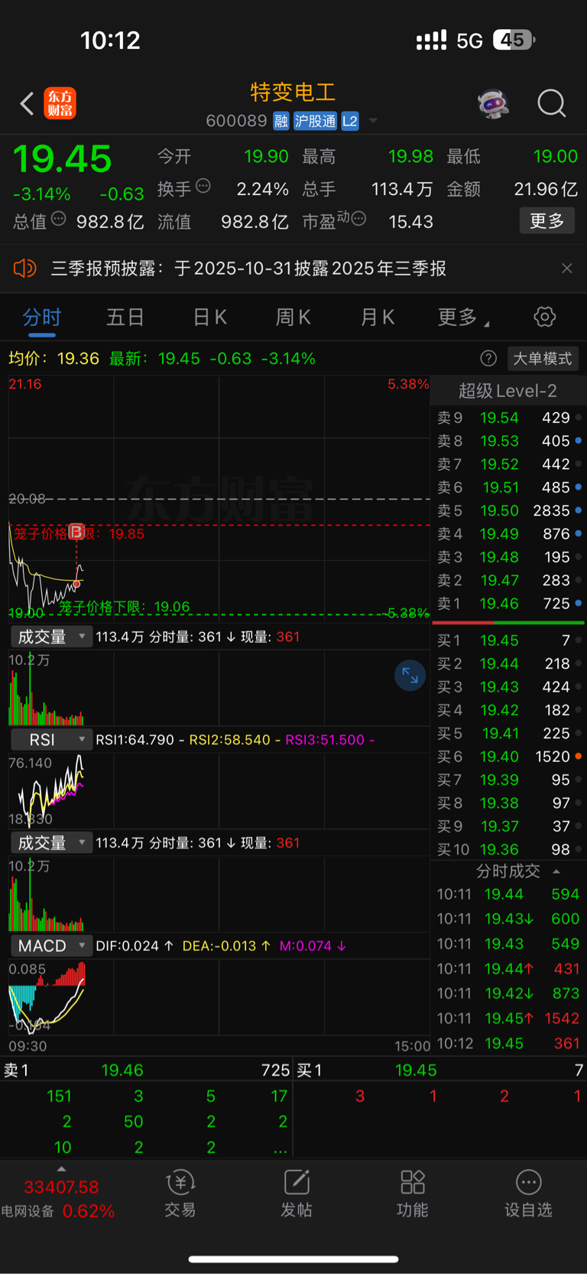The height and width of the screenshot is (1274, 587).
Task: Switch to the 日K tab
Action: (x=209, y=318)
